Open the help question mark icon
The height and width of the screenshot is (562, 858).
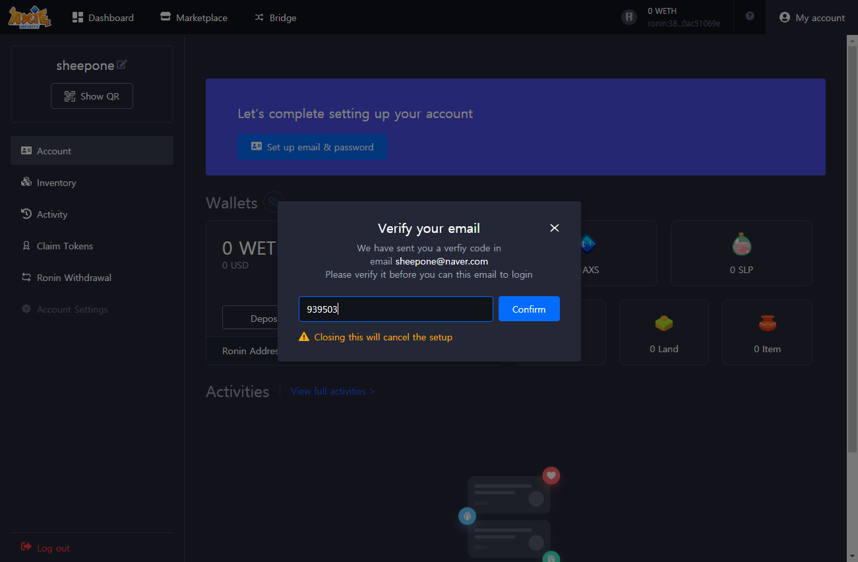[750, 16]
